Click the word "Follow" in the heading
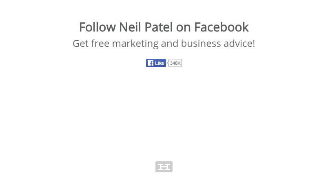328x176 pixels. (x=97, y=27)
